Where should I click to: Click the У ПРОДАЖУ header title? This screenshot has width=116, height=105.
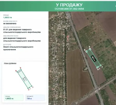(x=69, y=5)
